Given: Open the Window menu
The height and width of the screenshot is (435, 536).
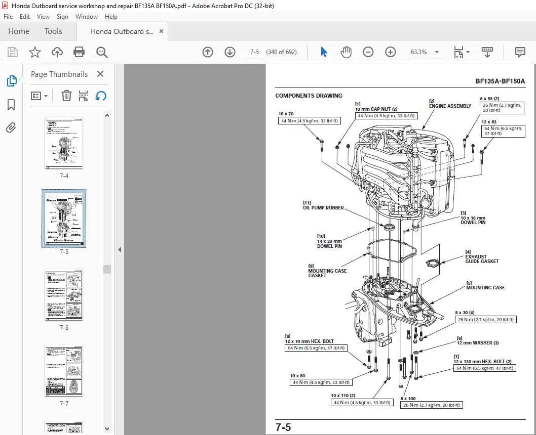Looking at the screenshot, I should click(87, 16).
